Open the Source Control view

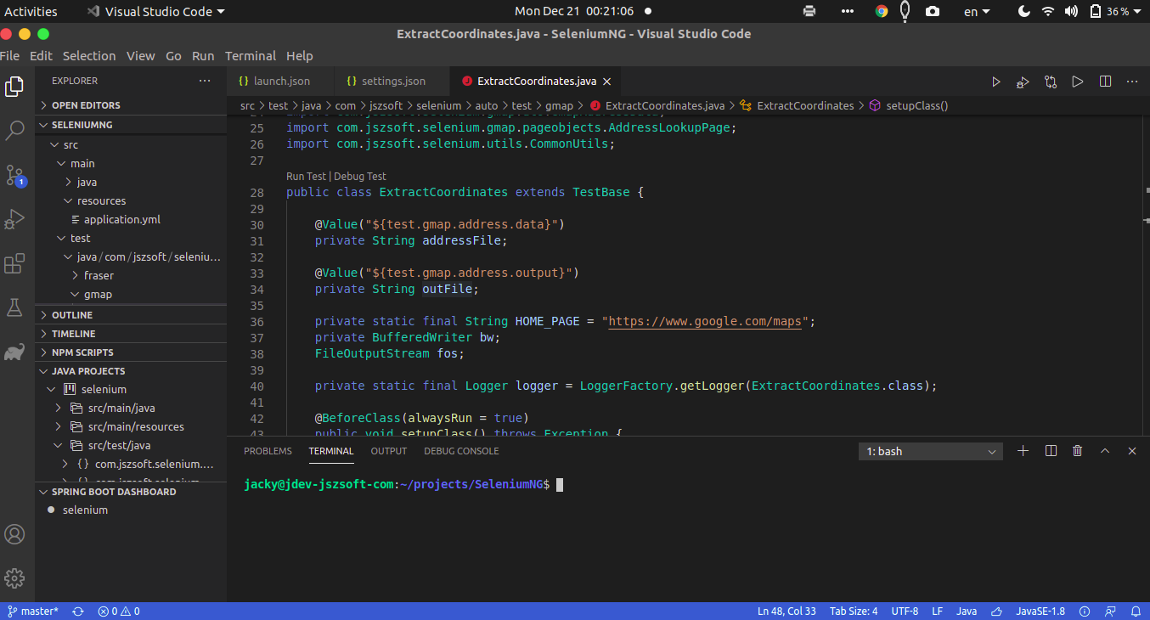tap(14, 175)
